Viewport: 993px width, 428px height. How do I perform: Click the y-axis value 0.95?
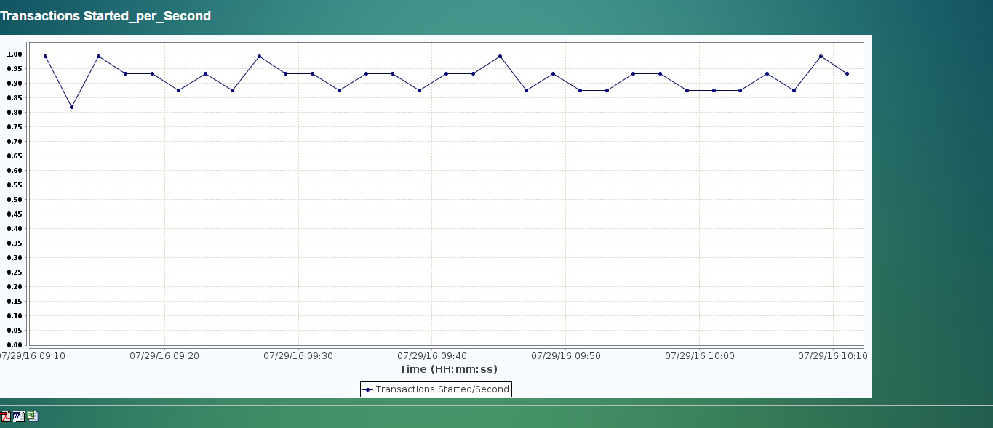[14, 69]
